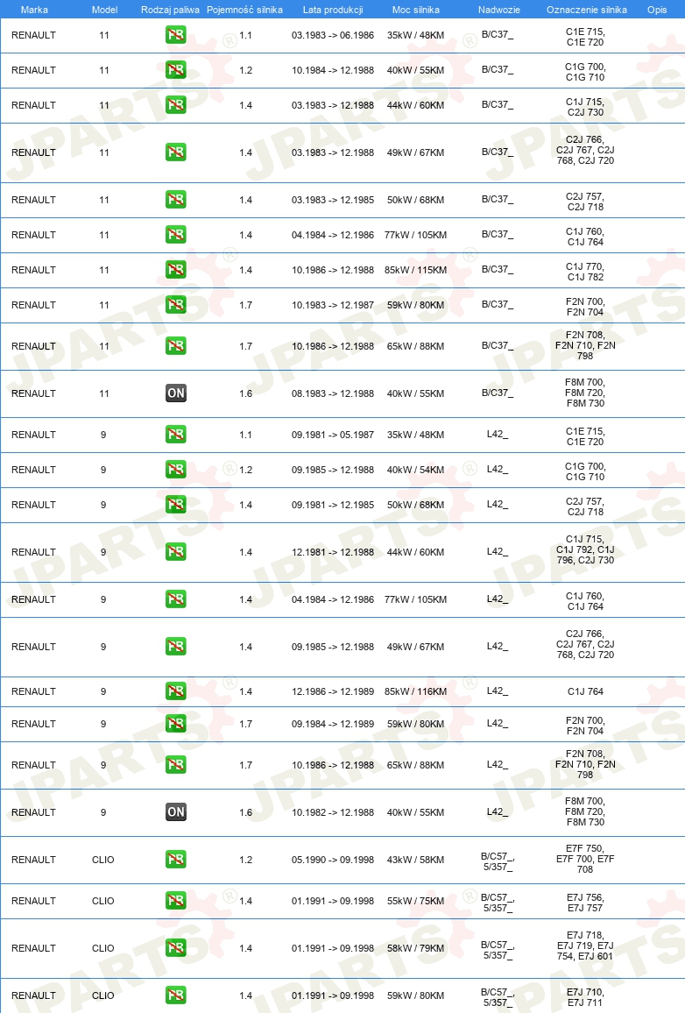This screenshot has height=1013, width=685.
Task: Select date range 12.1986 -> 12.1989
Action: [x=333, y=691]
